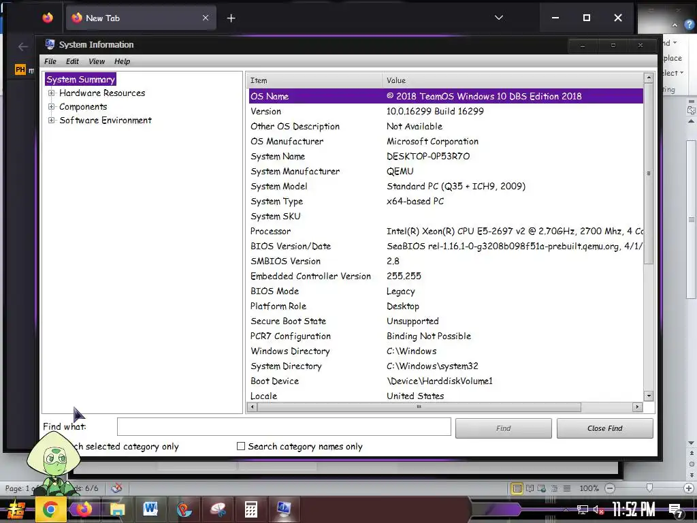Open network status tray icon
Screen dimensions: 697x523
tap(583, 509)
